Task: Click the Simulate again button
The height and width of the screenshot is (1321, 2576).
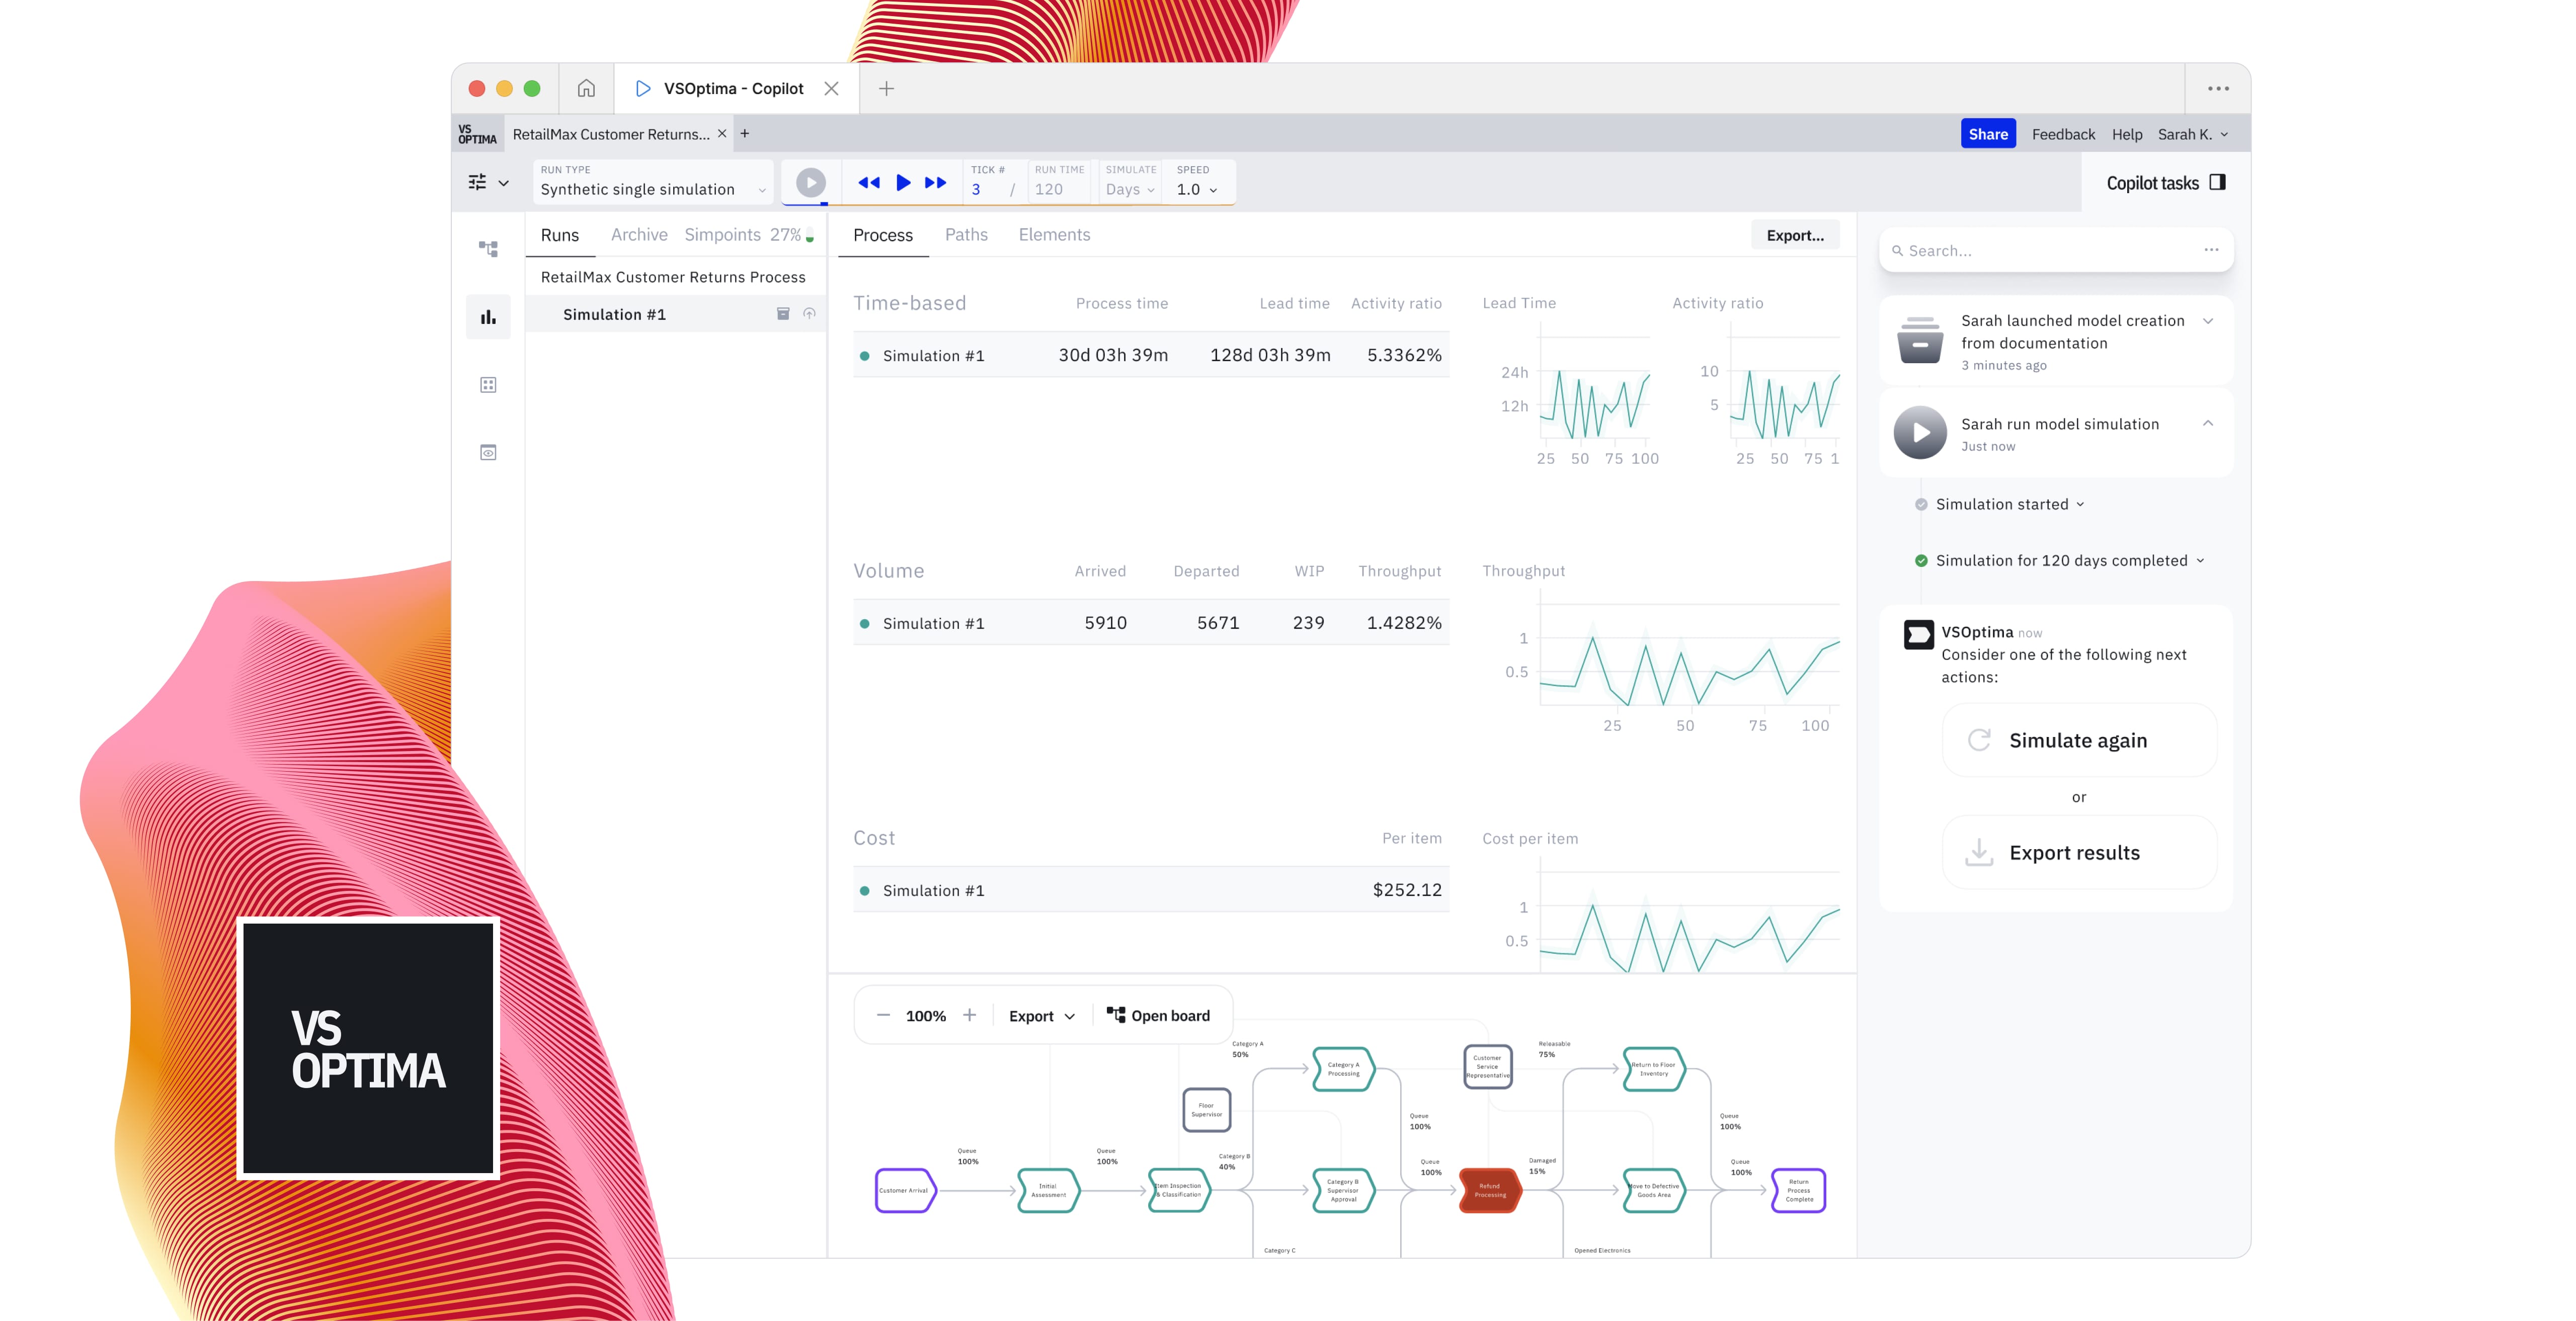Action: coord(2078,740)
